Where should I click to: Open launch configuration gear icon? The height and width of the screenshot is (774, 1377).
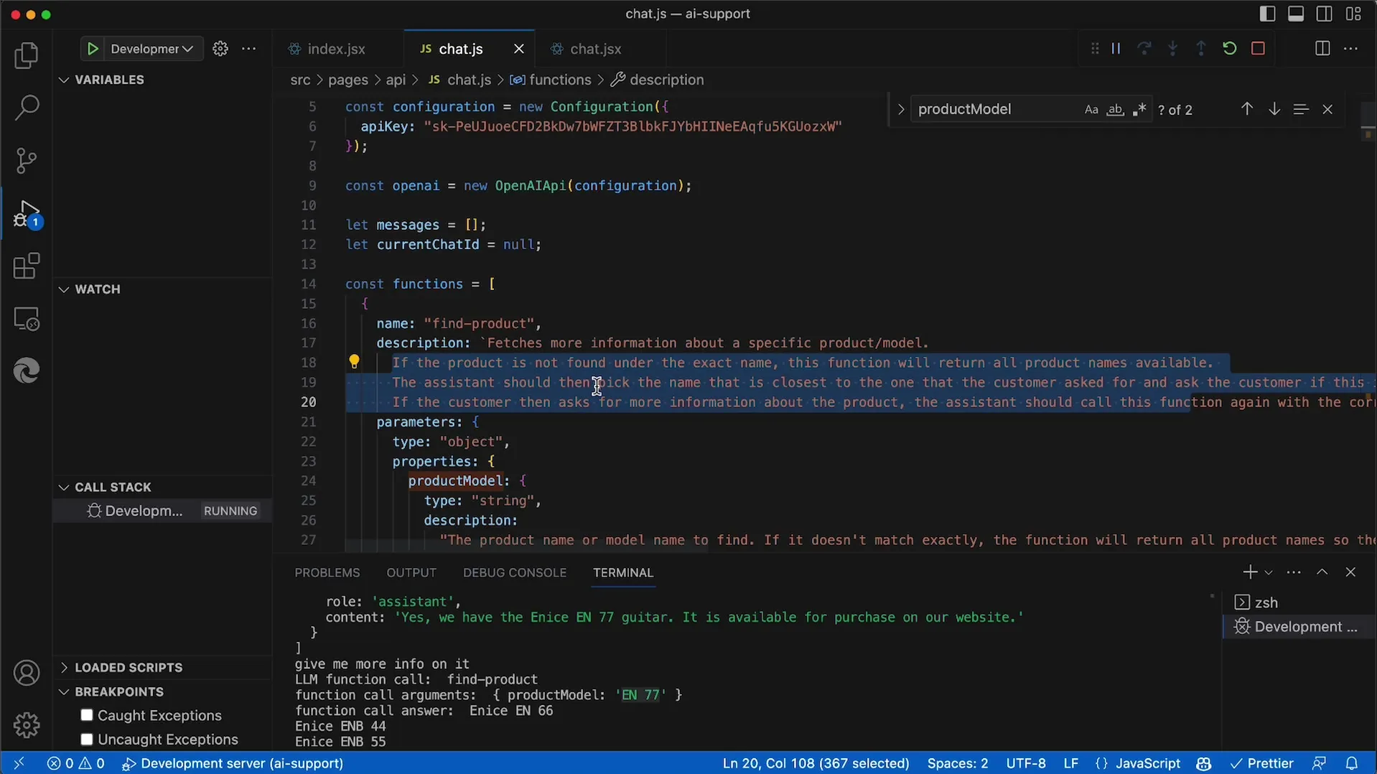[220, 49]
